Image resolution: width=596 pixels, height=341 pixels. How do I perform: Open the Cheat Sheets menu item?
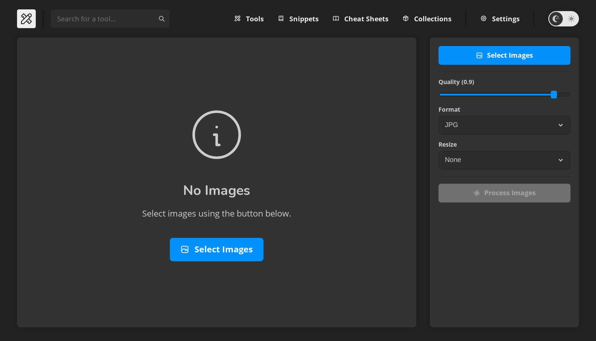click(x=360, y=19)
